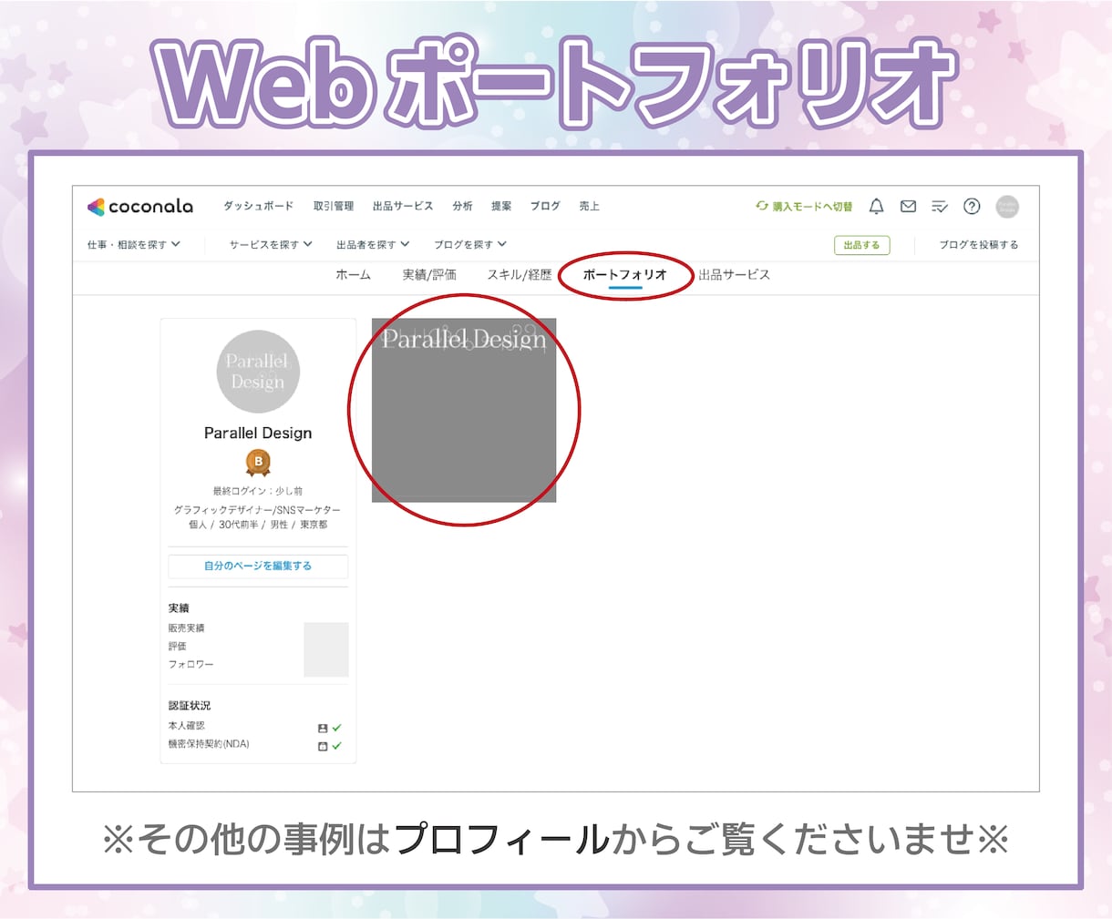Open ダッシュボード menu item
1112x919 pixels.
[x=259, y=207]
